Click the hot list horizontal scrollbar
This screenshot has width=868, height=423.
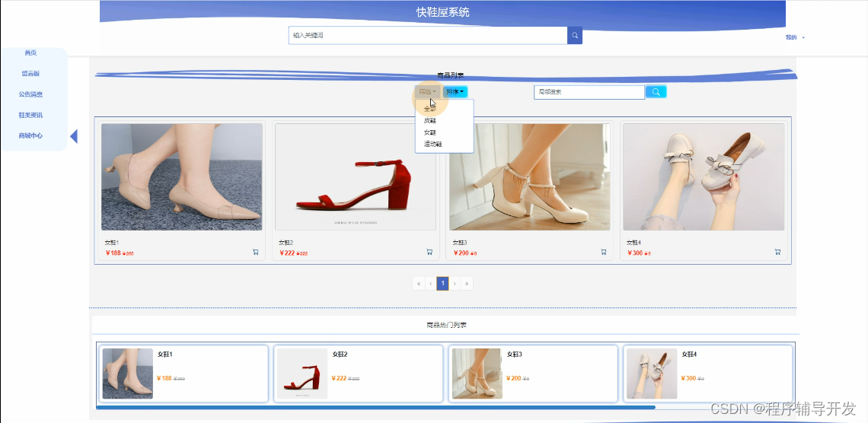click(376, 408)
